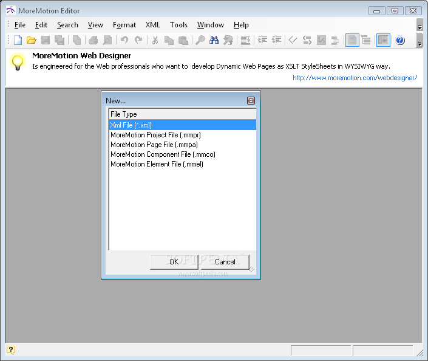Select MoreMotion Component File (.mmco)
This screenshot has height=361, width=428.
point(182,154)
